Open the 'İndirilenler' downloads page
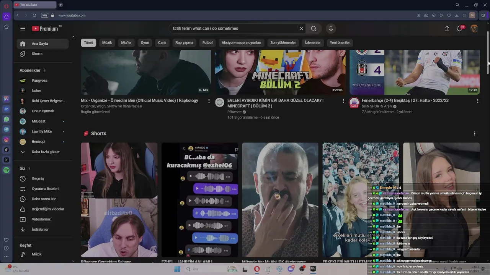This screenshot has width=490, height=275. click(x=42, y=230)
